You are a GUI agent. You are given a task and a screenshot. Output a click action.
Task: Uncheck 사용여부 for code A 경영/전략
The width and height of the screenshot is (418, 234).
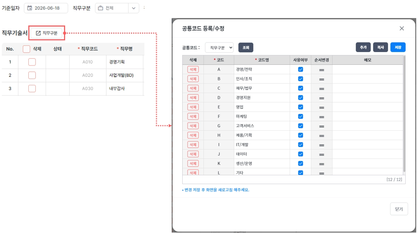coord(300,69)
